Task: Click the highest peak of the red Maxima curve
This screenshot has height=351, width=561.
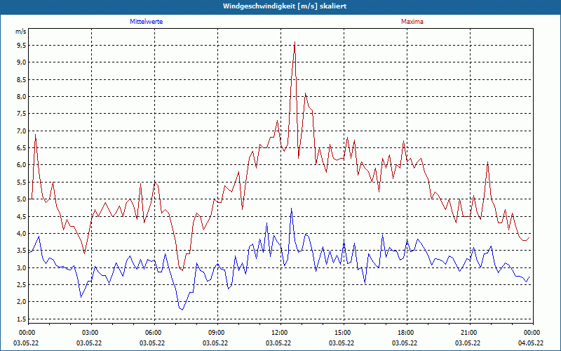Action: (x=295, y=42)
